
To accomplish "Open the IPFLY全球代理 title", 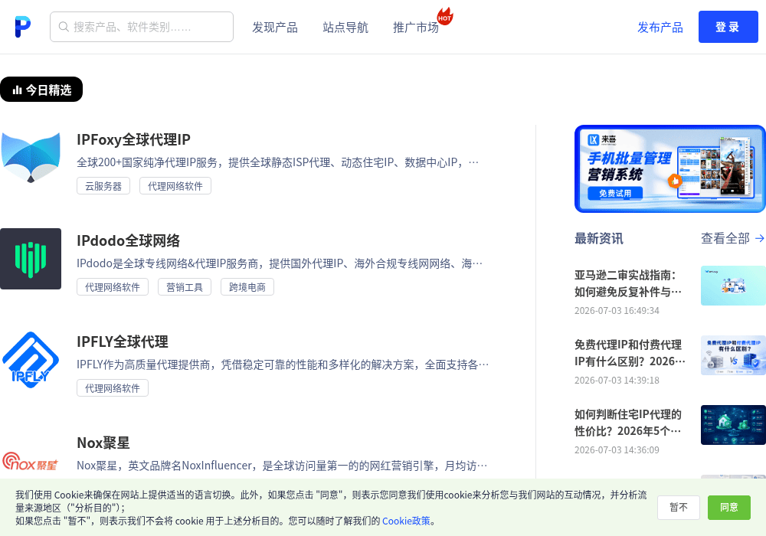I will [123, 342].
